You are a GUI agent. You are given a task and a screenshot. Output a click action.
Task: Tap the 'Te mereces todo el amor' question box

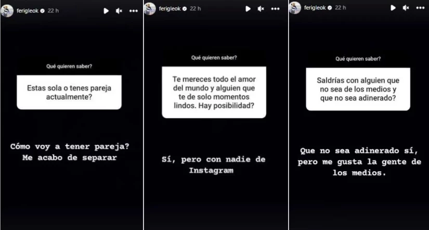point(214,92)
